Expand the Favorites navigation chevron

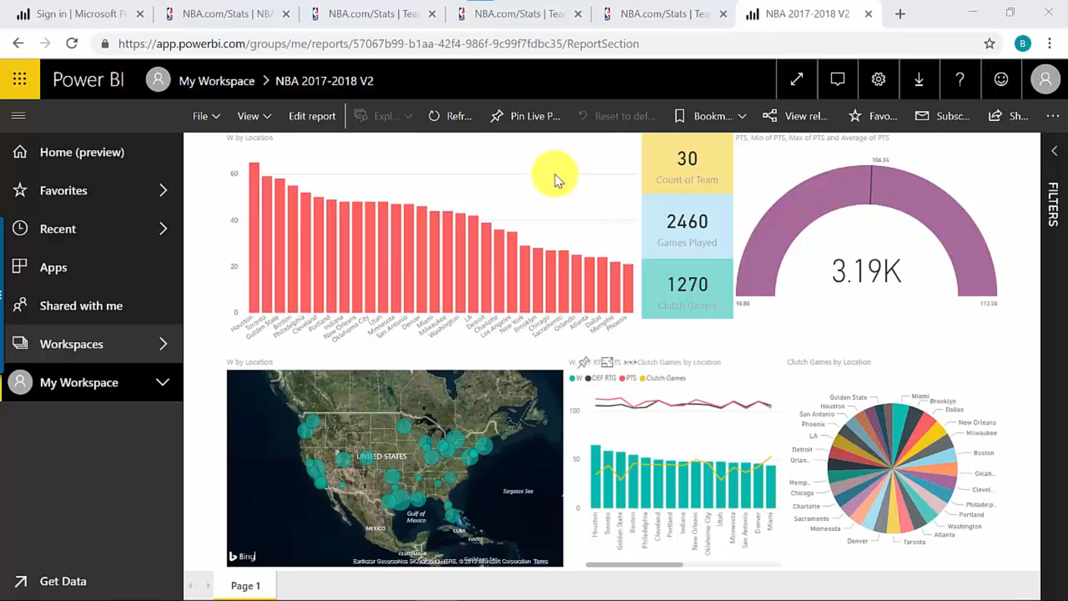click(163, 190)
